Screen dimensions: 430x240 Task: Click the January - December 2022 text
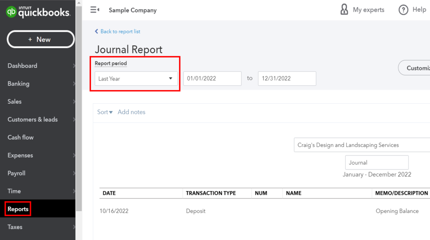tap(377, 175)
